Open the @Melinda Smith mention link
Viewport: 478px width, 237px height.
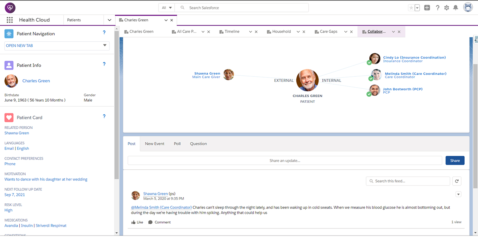coord(161,208)
